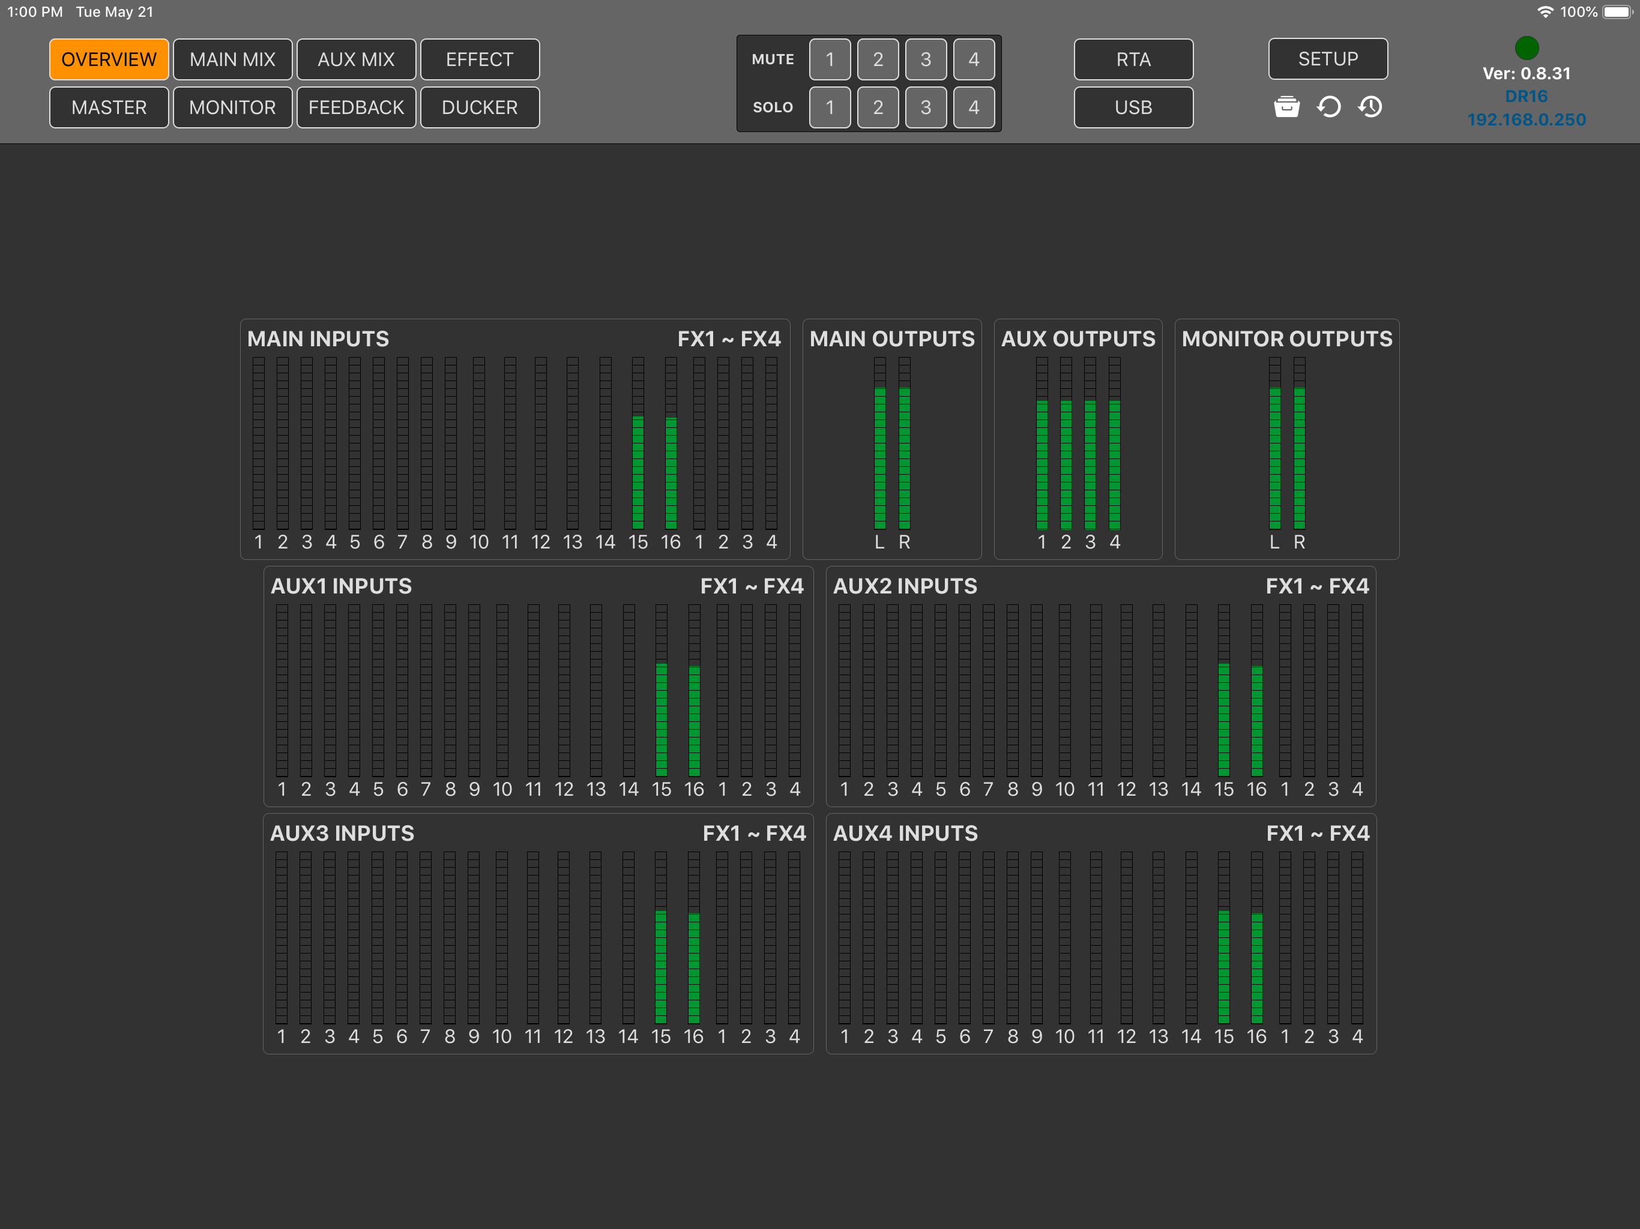Open the MASTER tab

click(109, 107)
